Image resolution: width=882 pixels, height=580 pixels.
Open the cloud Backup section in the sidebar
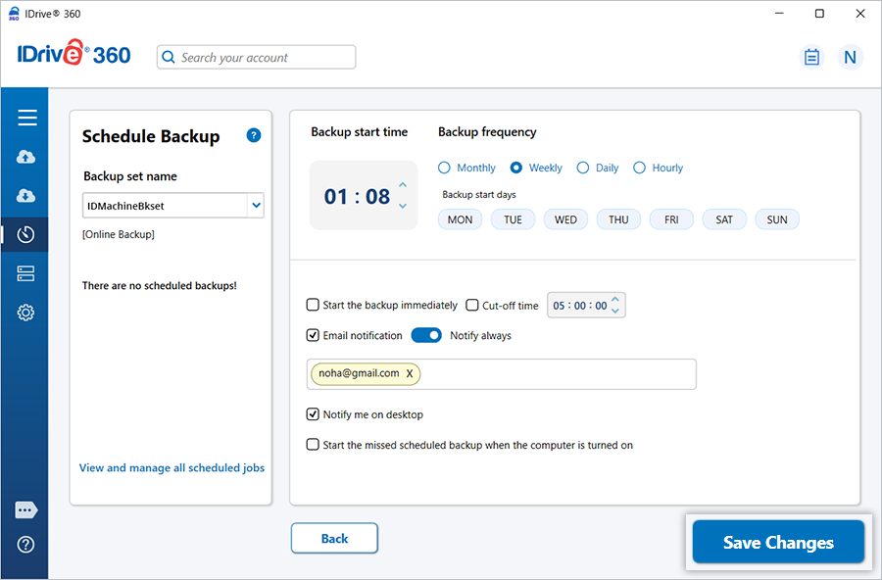(x=26, y=157)
